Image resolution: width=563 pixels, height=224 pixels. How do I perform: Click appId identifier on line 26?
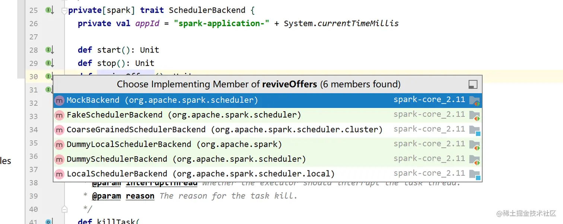(147, 23)
